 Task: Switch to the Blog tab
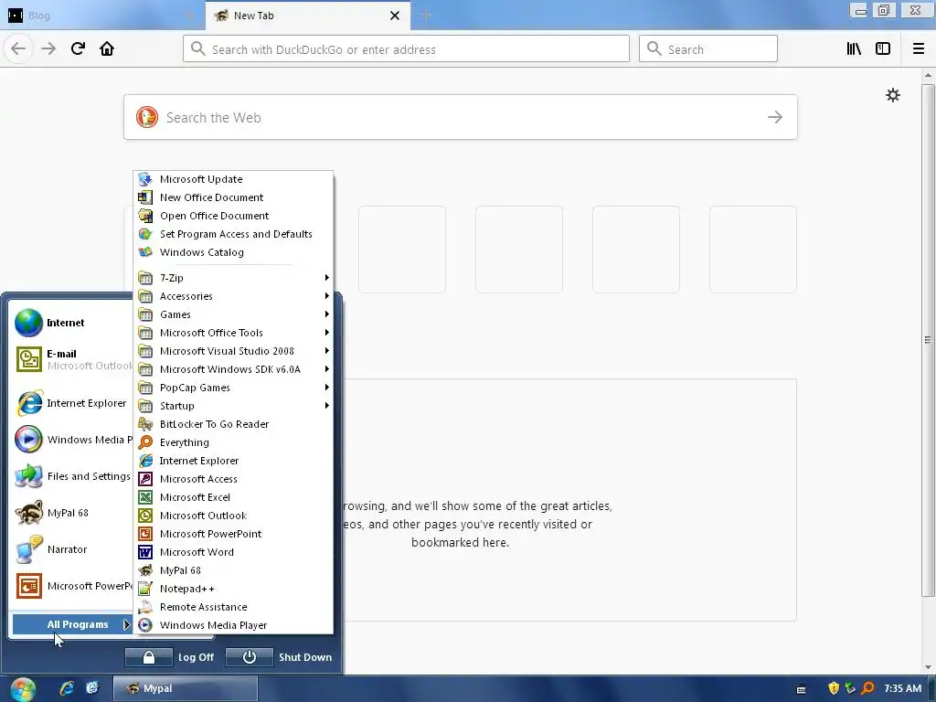click(x=101, y=16)
